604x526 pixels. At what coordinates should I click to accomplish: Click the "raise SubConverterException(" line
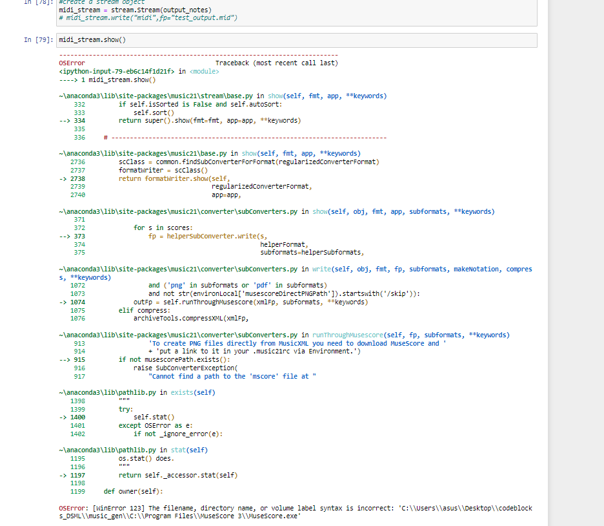(181, 368)
